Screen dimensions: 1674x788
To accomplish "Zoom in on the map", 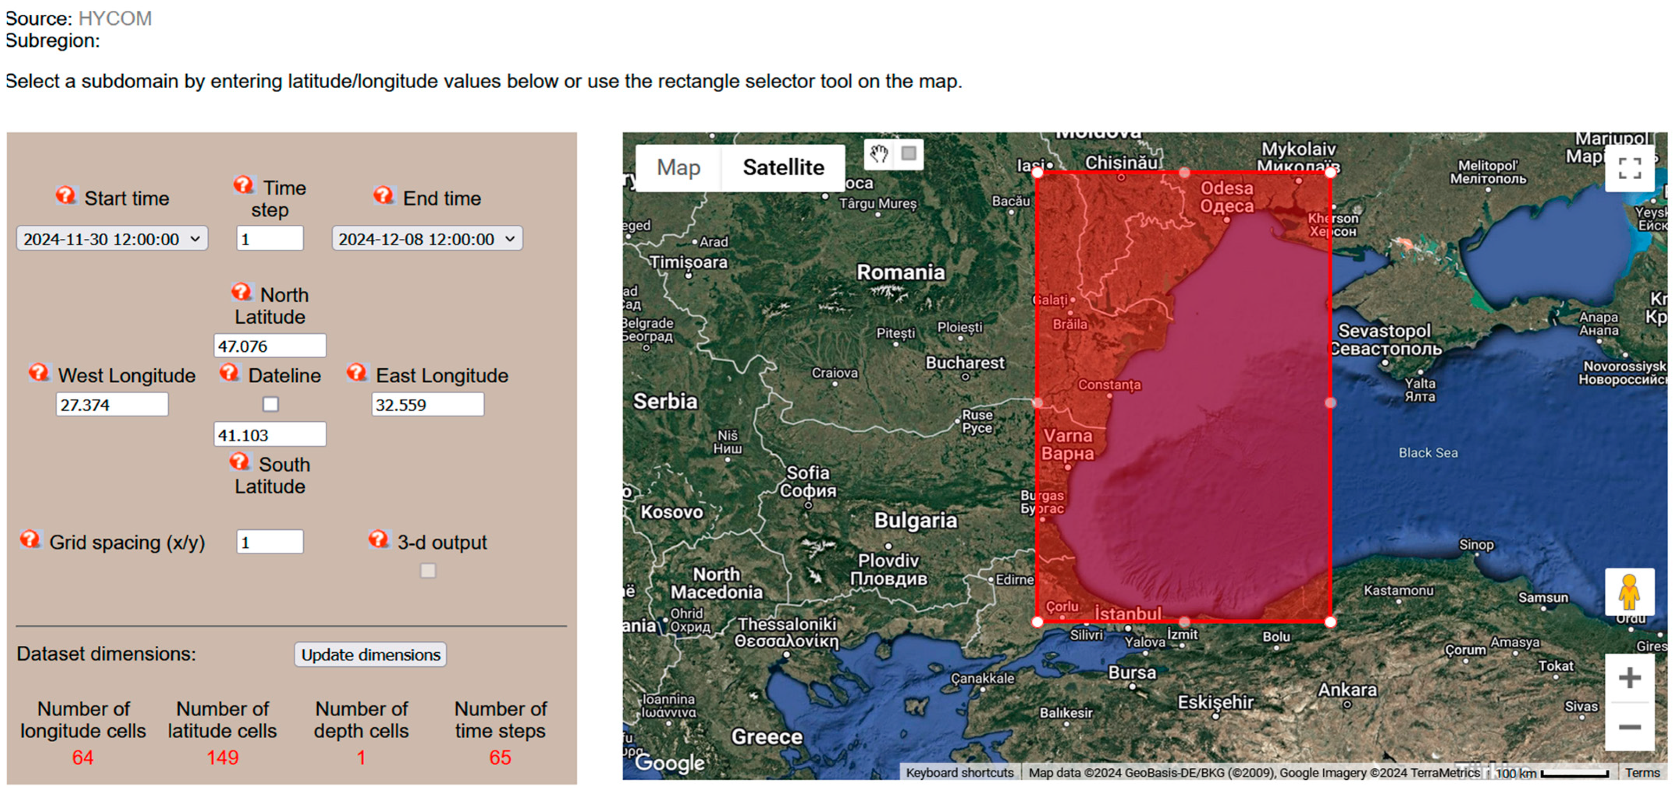I will tap(1629, 678).
